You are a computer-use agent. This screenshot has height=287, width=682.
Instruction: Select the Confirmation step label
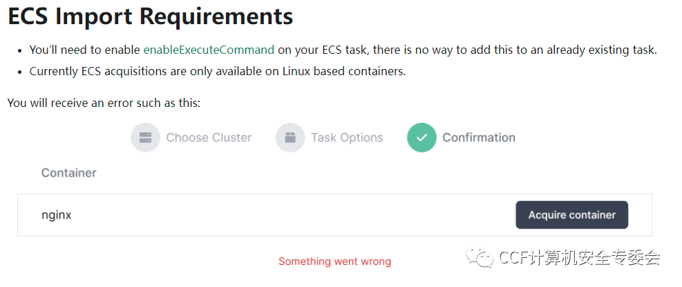[479, 137]
